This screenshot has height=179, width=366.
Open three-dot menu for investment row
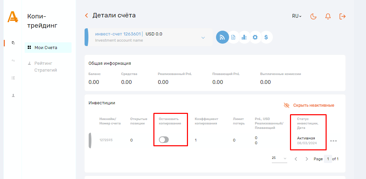[x=333, y=141]
